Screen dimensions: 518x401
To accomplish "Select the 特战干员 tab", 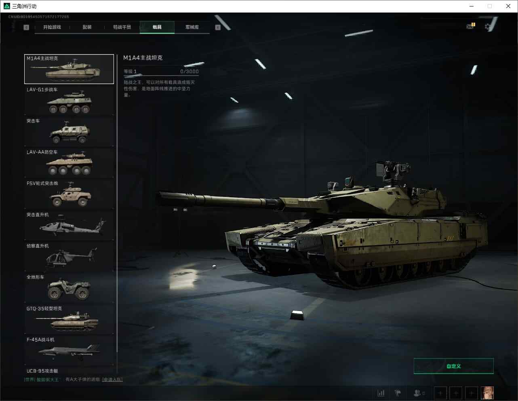I will (122, 27).
